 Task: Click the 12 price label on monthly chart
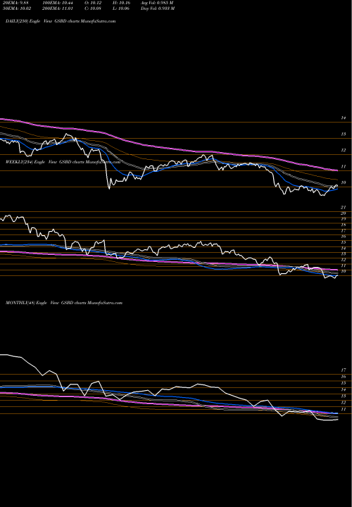coord(344,403)
